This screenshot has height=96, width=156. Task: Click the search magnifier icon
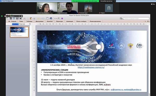(121, 18)
